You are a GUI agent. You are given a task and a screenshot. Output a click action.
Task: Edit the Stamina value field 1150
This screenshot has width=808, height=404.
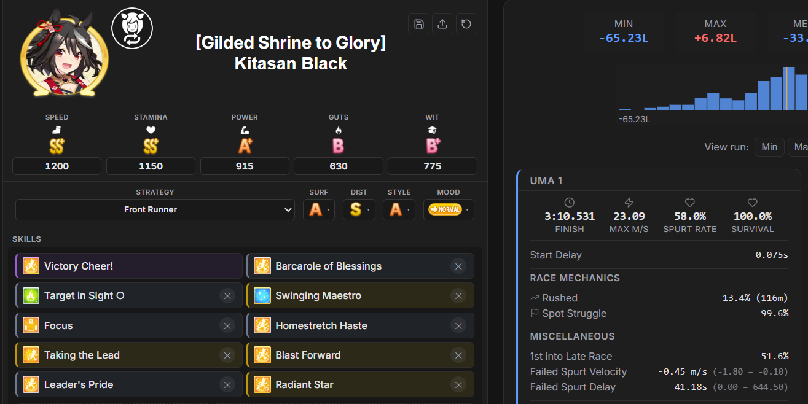click(151, 166)
